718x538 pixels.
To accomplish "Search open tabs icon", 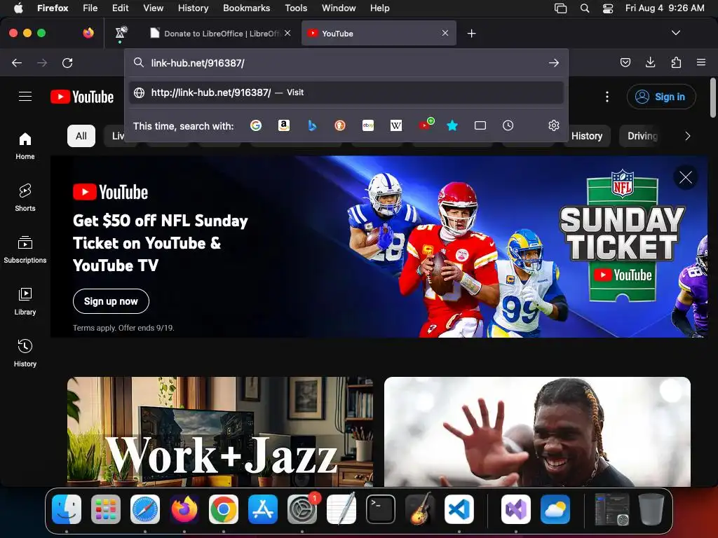I will pyautogui.click(x=480, y=125).
